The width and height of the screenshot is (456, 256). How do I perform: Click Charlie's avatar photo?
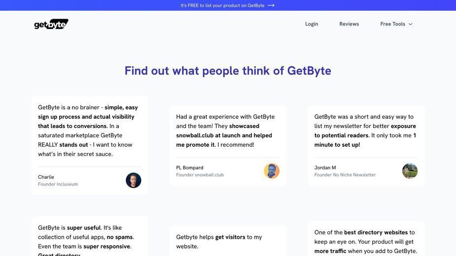pyautogui.click(x=134, y=180)
